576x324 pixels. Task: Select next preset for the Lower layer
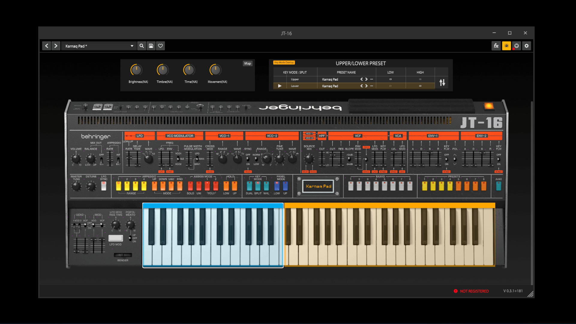click(366, 86)
